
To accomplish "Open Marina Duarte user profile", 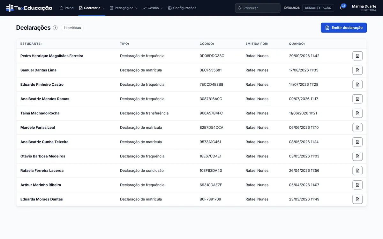I will [364, 8].
